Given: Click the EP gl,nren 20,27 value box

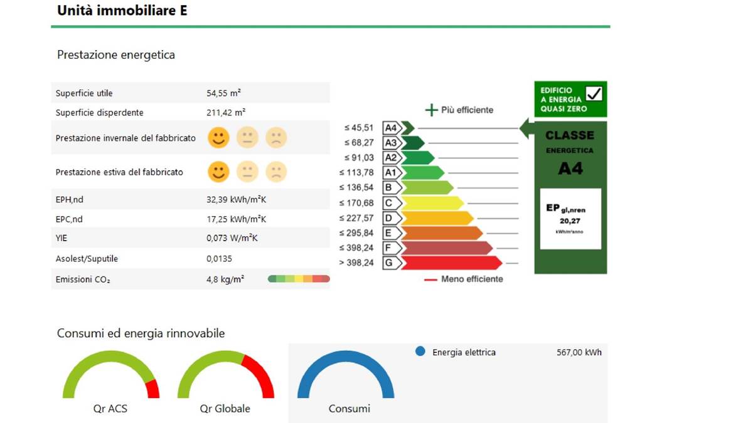Looking at the screenshot, I should pos(570,219).
